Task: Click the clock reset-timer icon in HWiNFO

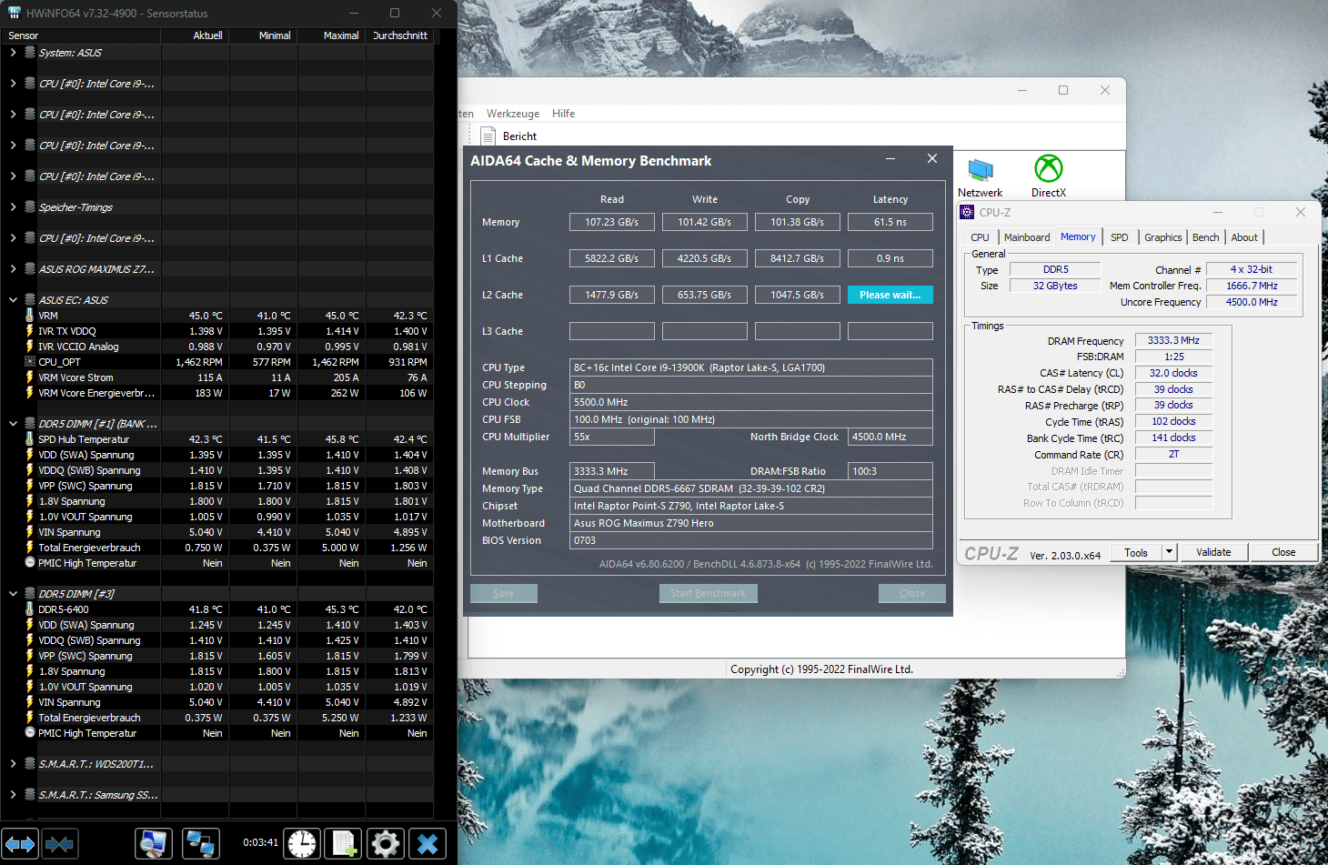Action: pyautogui.click(x=302, y=844)
